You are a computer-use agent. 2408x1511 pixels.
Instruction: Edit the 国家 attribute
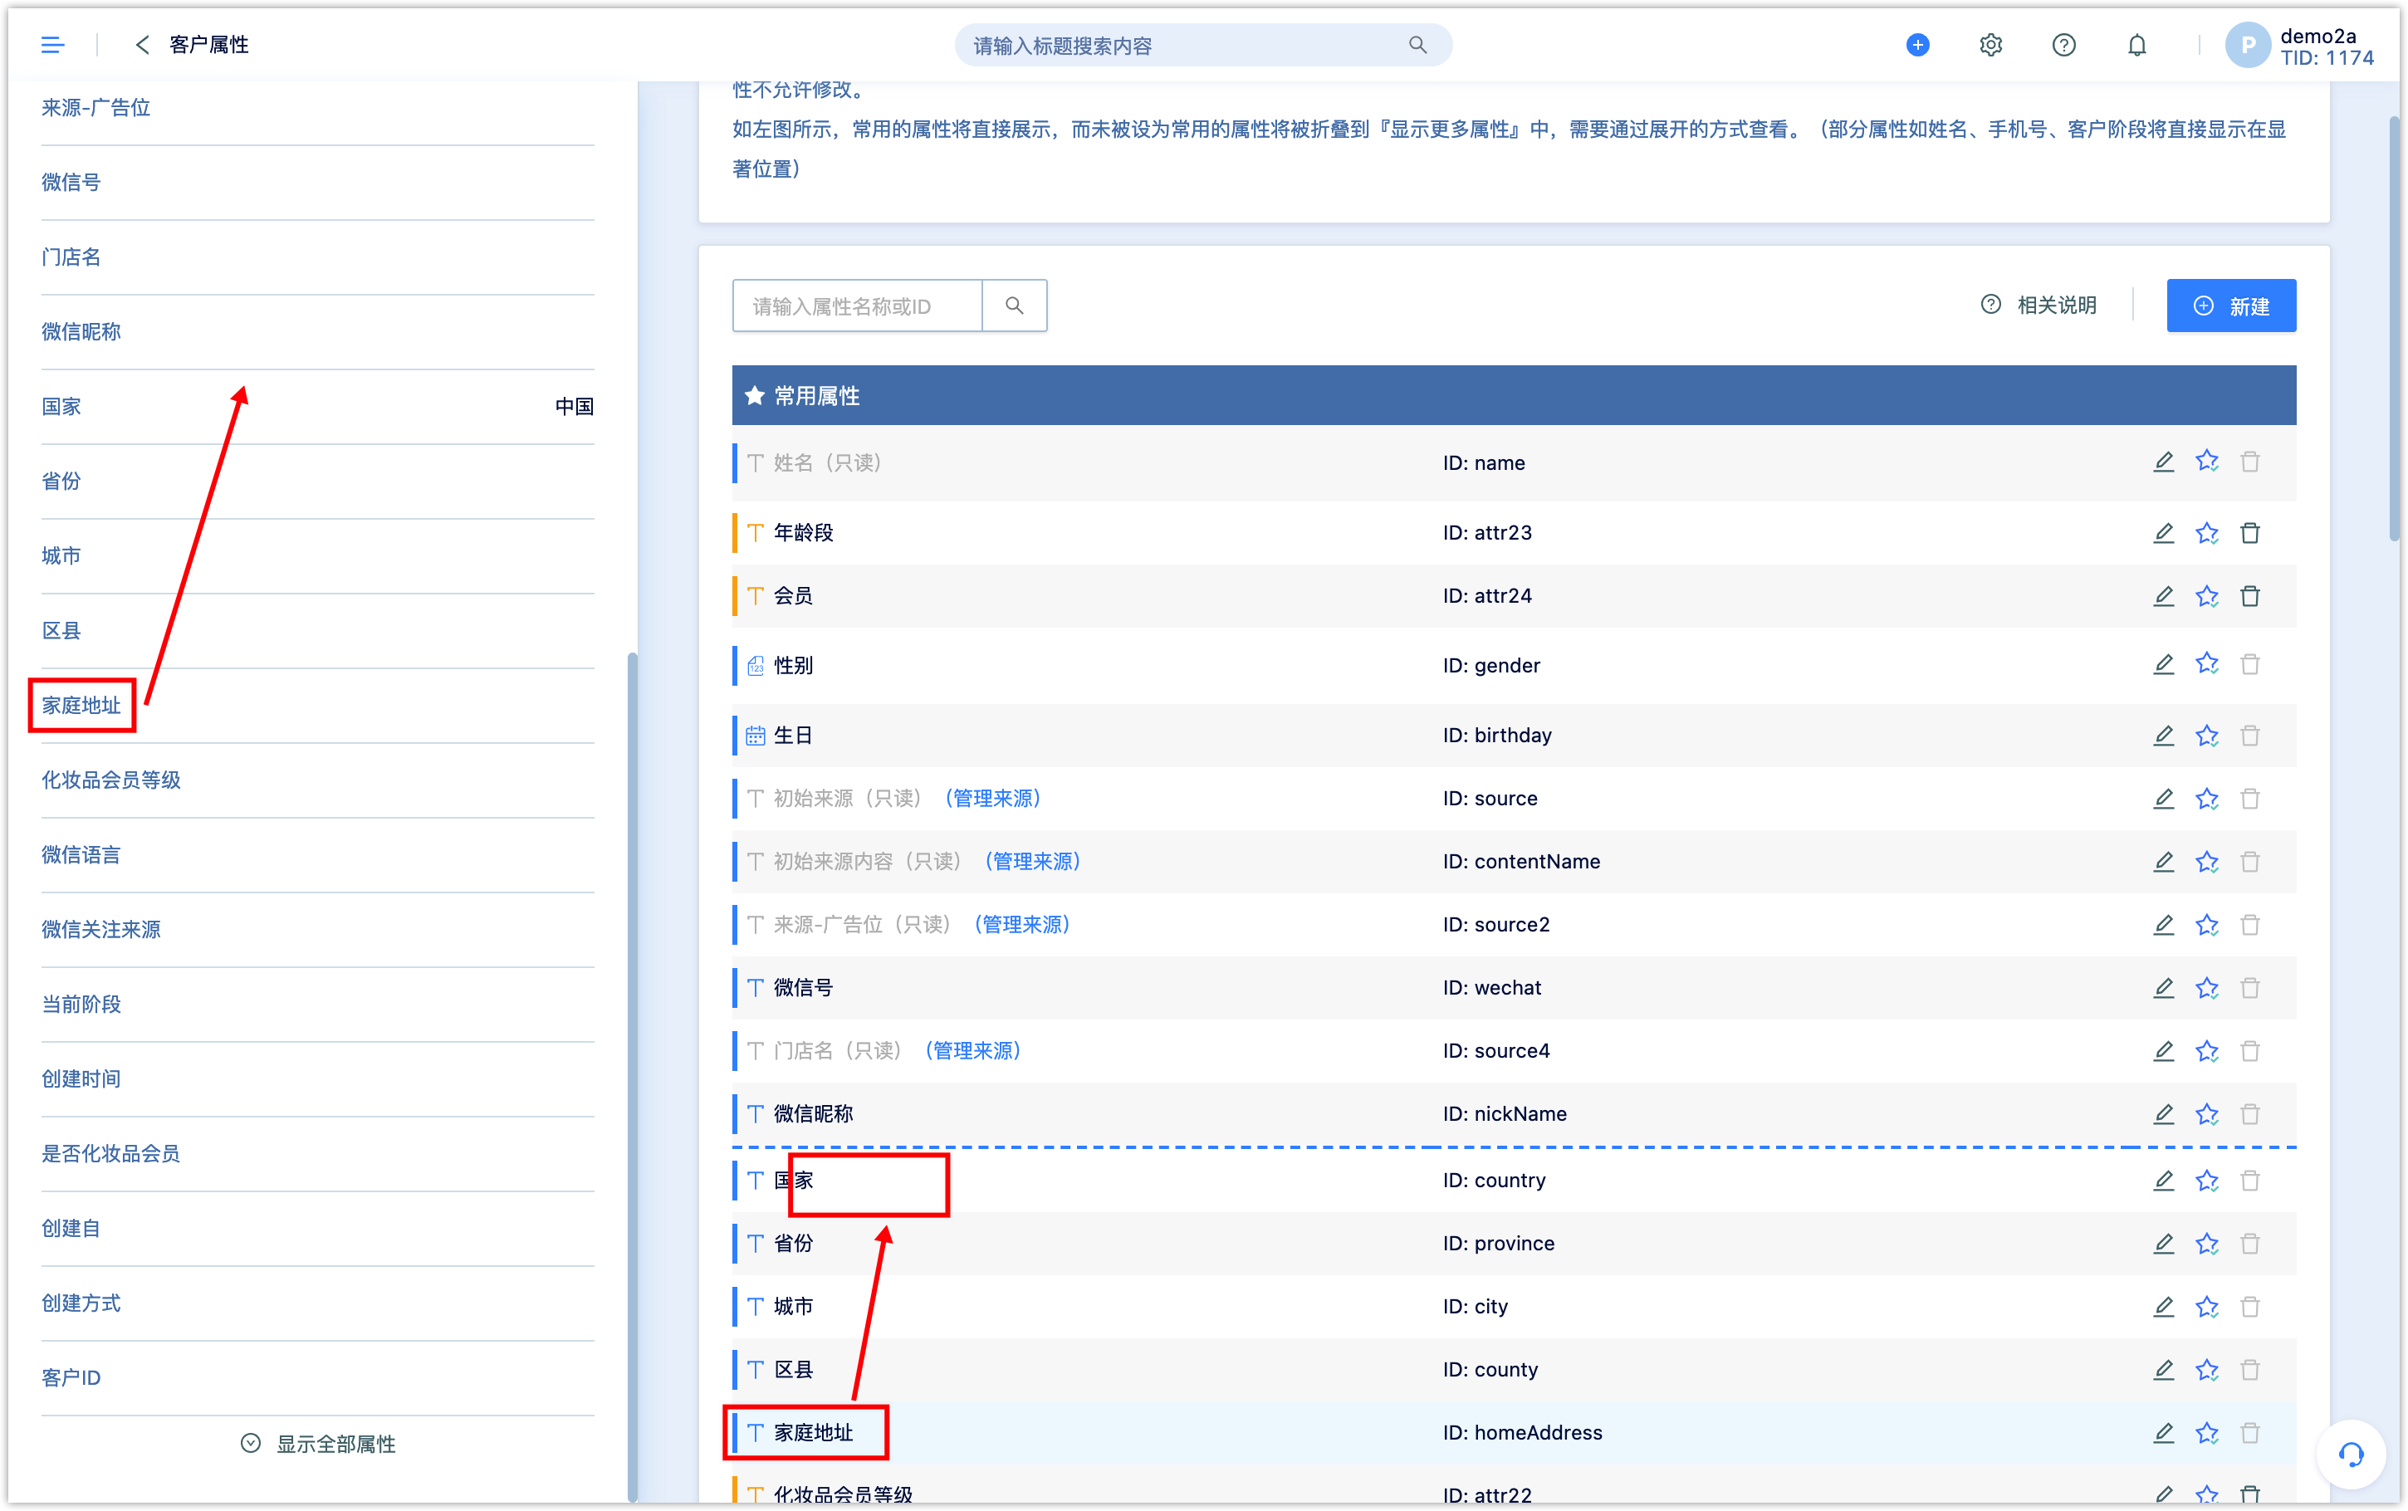coord(2163,1181)
